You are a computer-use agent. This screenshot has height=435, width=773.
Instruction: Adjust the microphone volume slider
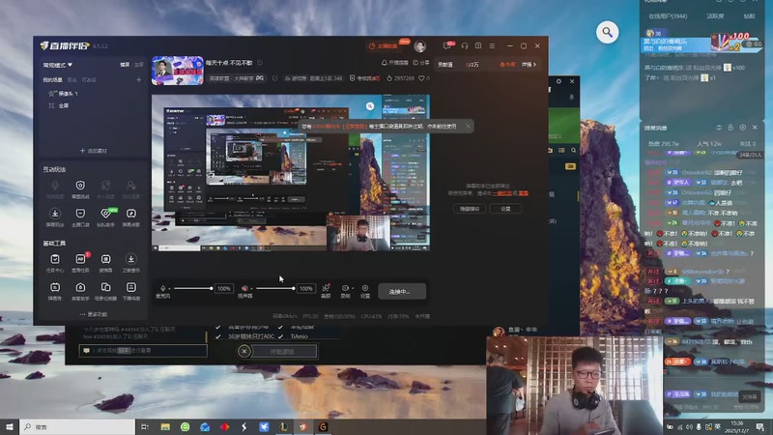(x=192, y=288)
